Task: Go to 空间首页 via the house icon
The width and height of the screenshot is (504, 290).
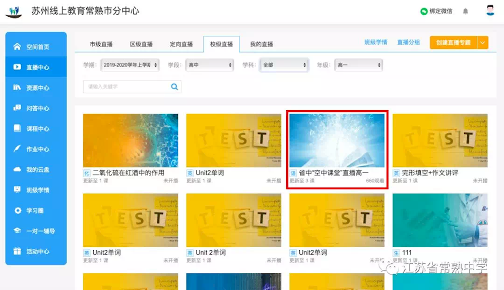Action: tap(17, 47)
